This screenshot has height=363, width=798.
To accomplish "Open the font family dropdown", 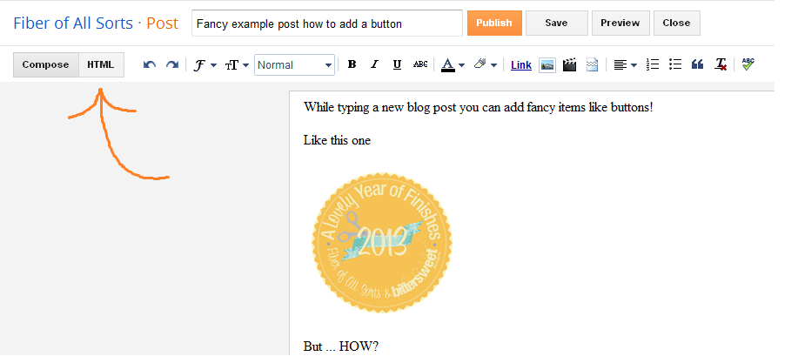I will click(x=205, y=65).
